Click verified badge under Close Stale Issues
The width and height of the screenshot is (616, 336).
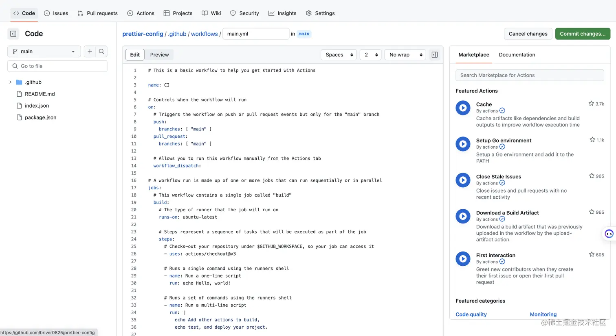(x=502, y=183)
